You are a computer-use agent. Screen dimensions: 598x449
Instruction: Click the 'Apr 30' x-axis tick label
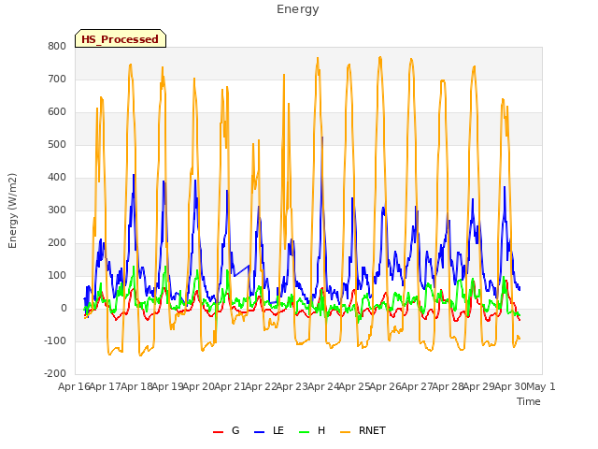tap(510, 386)
